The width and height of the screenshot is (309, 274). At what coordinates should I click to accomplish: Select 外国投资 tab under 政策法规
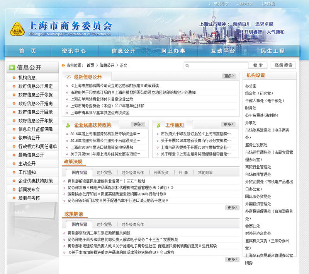click(161, 173)
